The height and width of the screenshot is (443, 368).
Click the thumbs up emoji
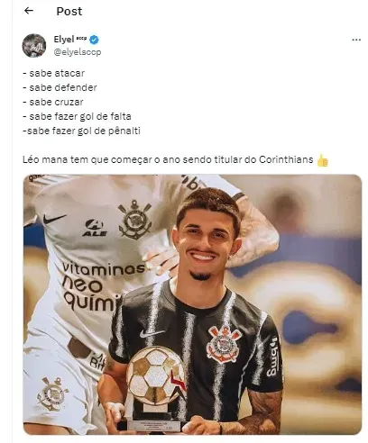click(322, 160)
